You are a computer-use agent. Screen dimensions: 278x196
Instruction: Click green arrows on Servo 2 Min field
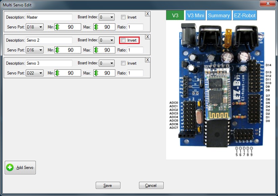click(x=57, y=50)
